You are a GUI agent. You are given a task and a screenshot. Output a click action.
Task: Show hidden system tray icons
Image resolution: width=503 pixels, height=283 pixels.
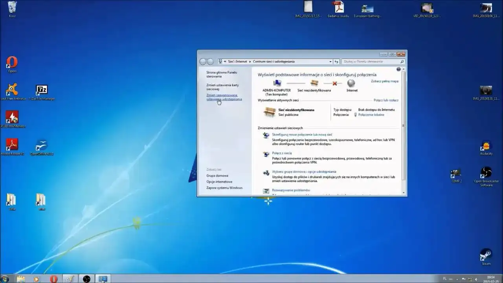coord(457,279)
